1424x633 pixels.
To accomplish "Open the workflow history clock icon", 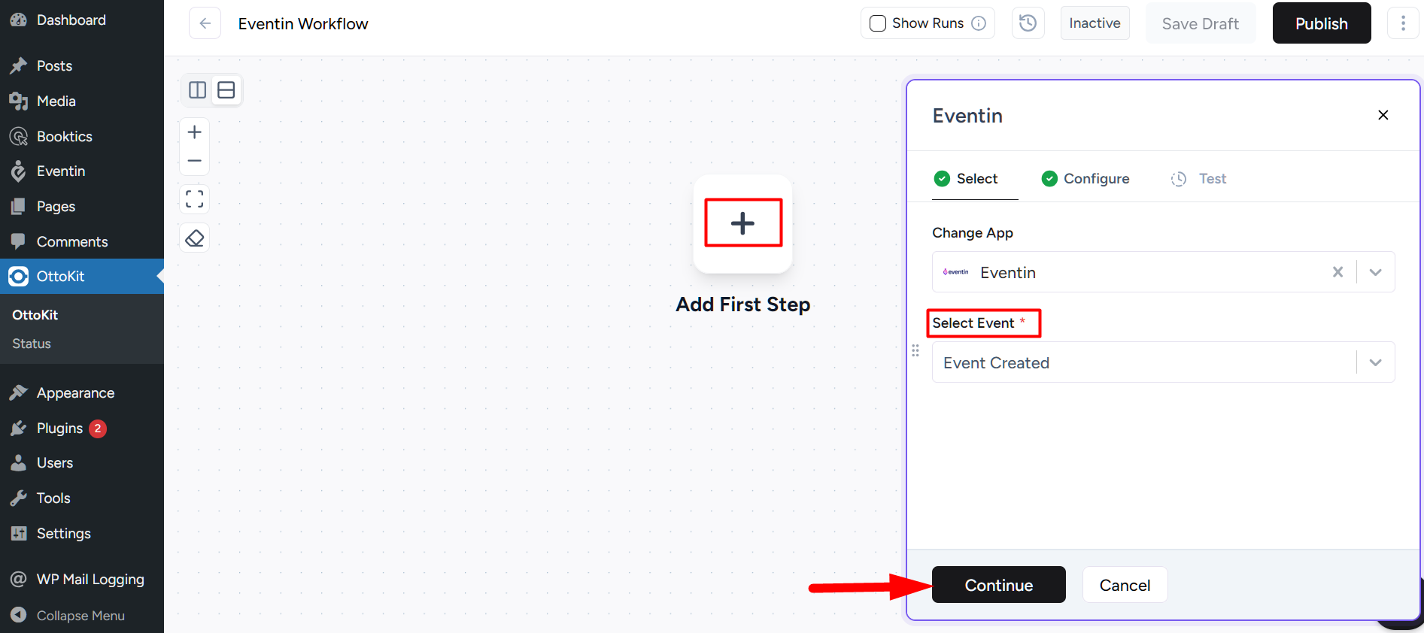I will pos(1028,23).
